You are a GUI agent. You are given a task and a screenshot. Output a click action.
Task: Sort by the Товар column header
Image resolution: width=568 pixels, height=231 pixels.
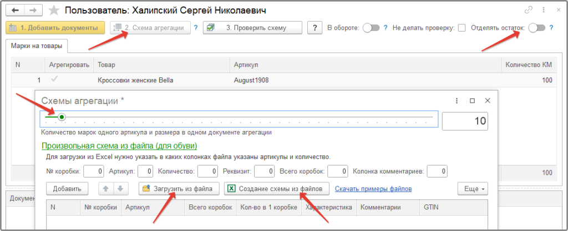click(162, 65)
